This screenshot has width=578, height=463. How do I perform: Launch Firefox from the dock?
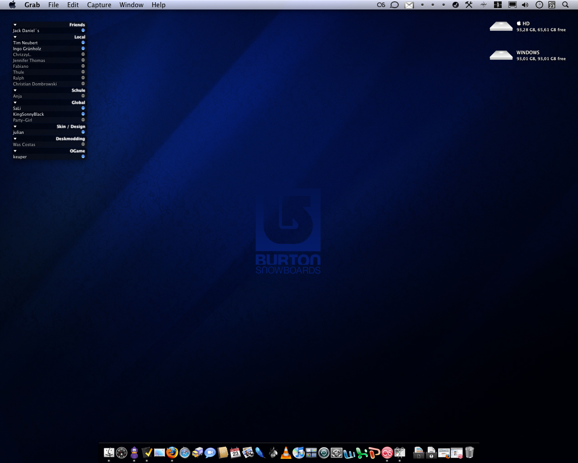172,453
